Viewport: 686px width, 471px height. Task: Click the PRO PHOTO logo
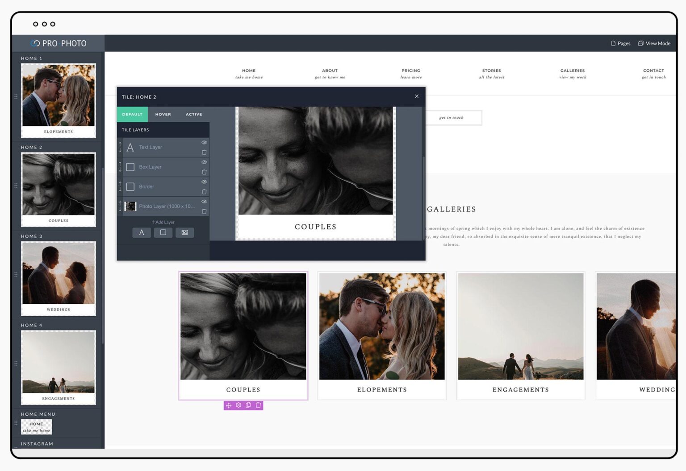pyautogui.click(x=59, y=43)
